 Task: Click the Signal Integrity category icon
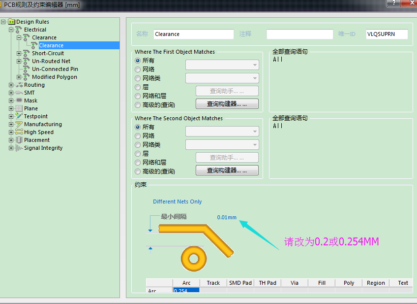click(19, 148)
